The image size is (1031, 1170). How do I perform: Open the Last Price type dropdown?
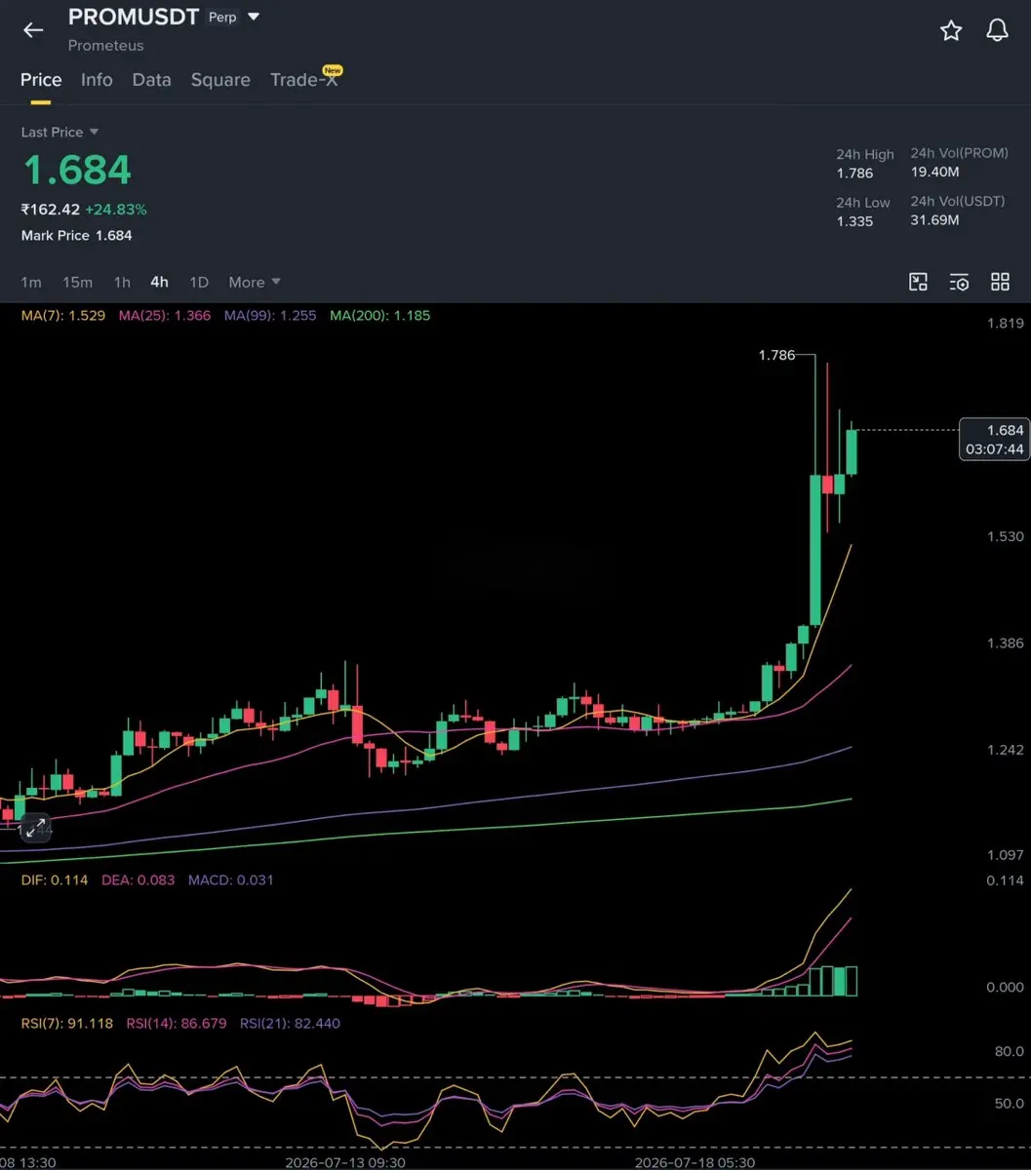[60, 132]
